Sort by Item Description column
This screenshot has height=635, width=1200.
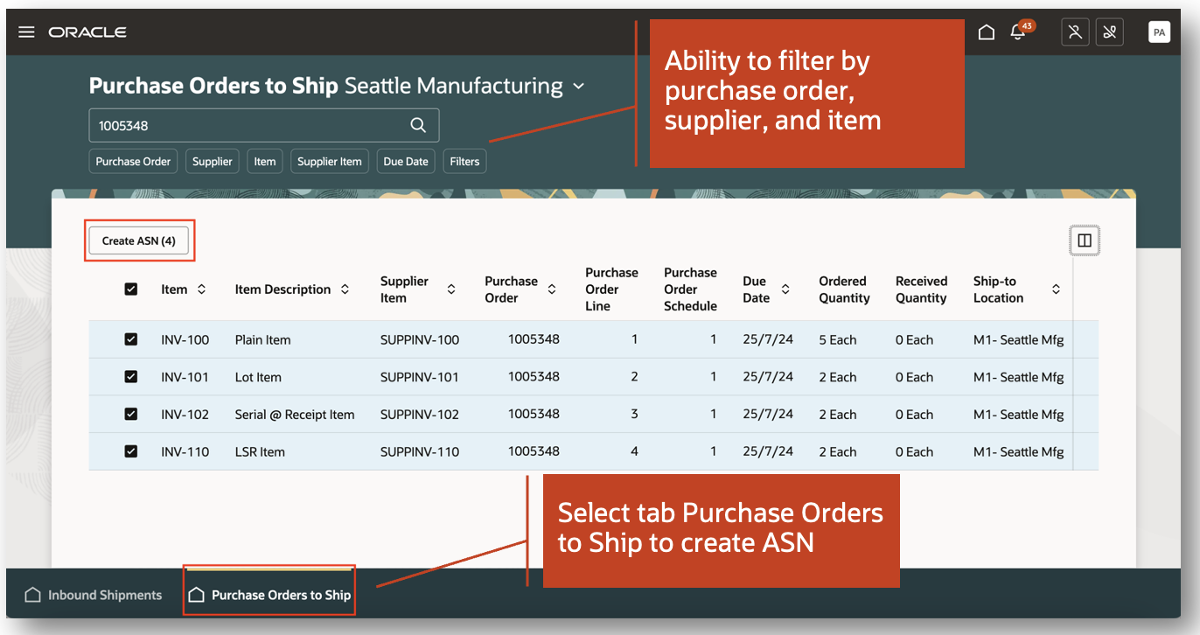coord(345,290)
